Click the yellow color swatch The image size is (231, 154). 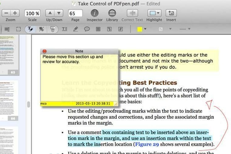click(x=140, y=29)
